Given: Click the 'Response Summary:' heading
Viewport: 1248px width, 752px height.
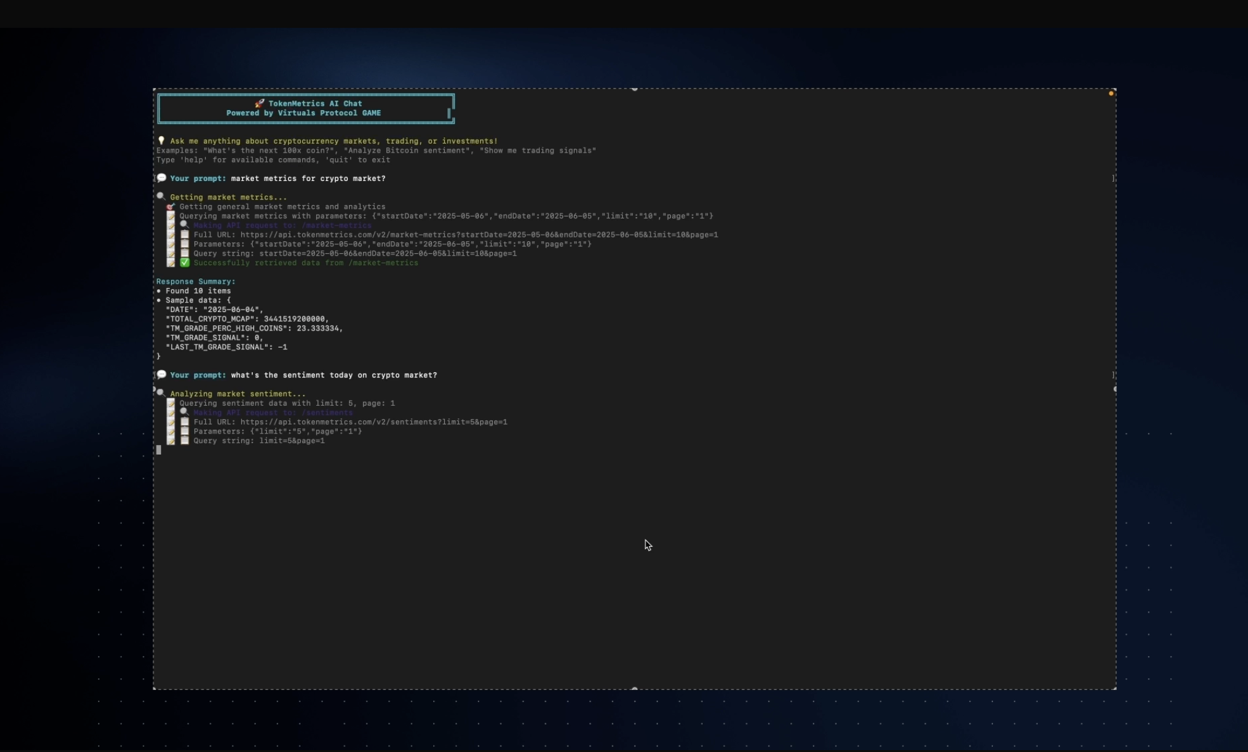Looking at the screenshot, I should 196,281.
